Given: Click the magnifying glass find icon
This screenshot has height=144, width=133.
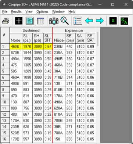Looking at the screenshot, I should (65, 21).
